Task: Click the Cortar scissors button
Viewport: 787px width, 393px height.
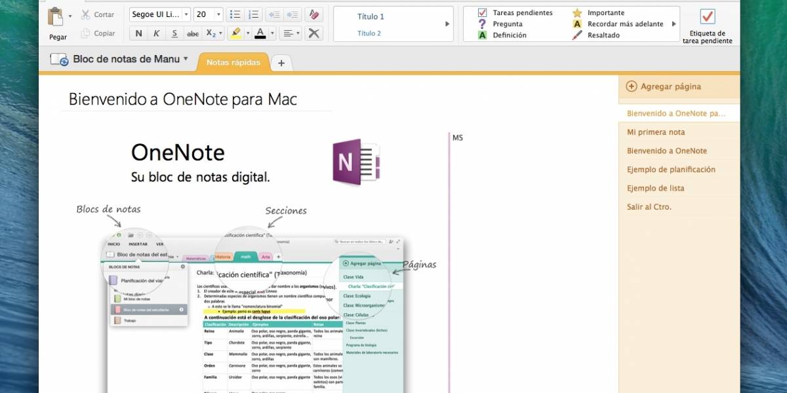Action: click(98, 14)
